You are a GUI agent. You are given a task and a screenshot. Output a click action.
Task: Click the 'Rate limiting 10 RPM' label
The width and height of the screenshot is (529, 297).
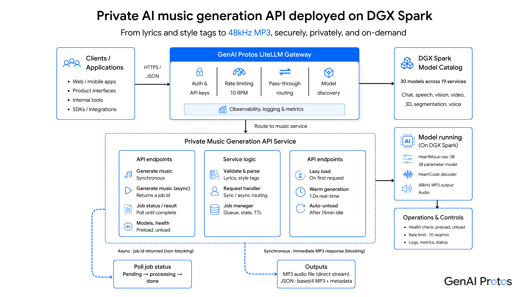(239, 88)
